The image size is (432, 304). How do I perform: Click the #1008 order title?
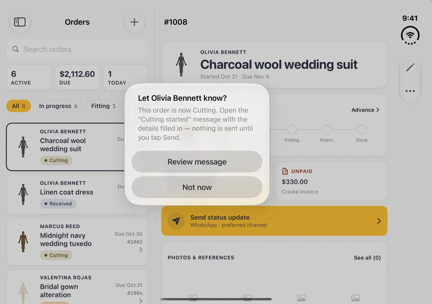(175, 22)
